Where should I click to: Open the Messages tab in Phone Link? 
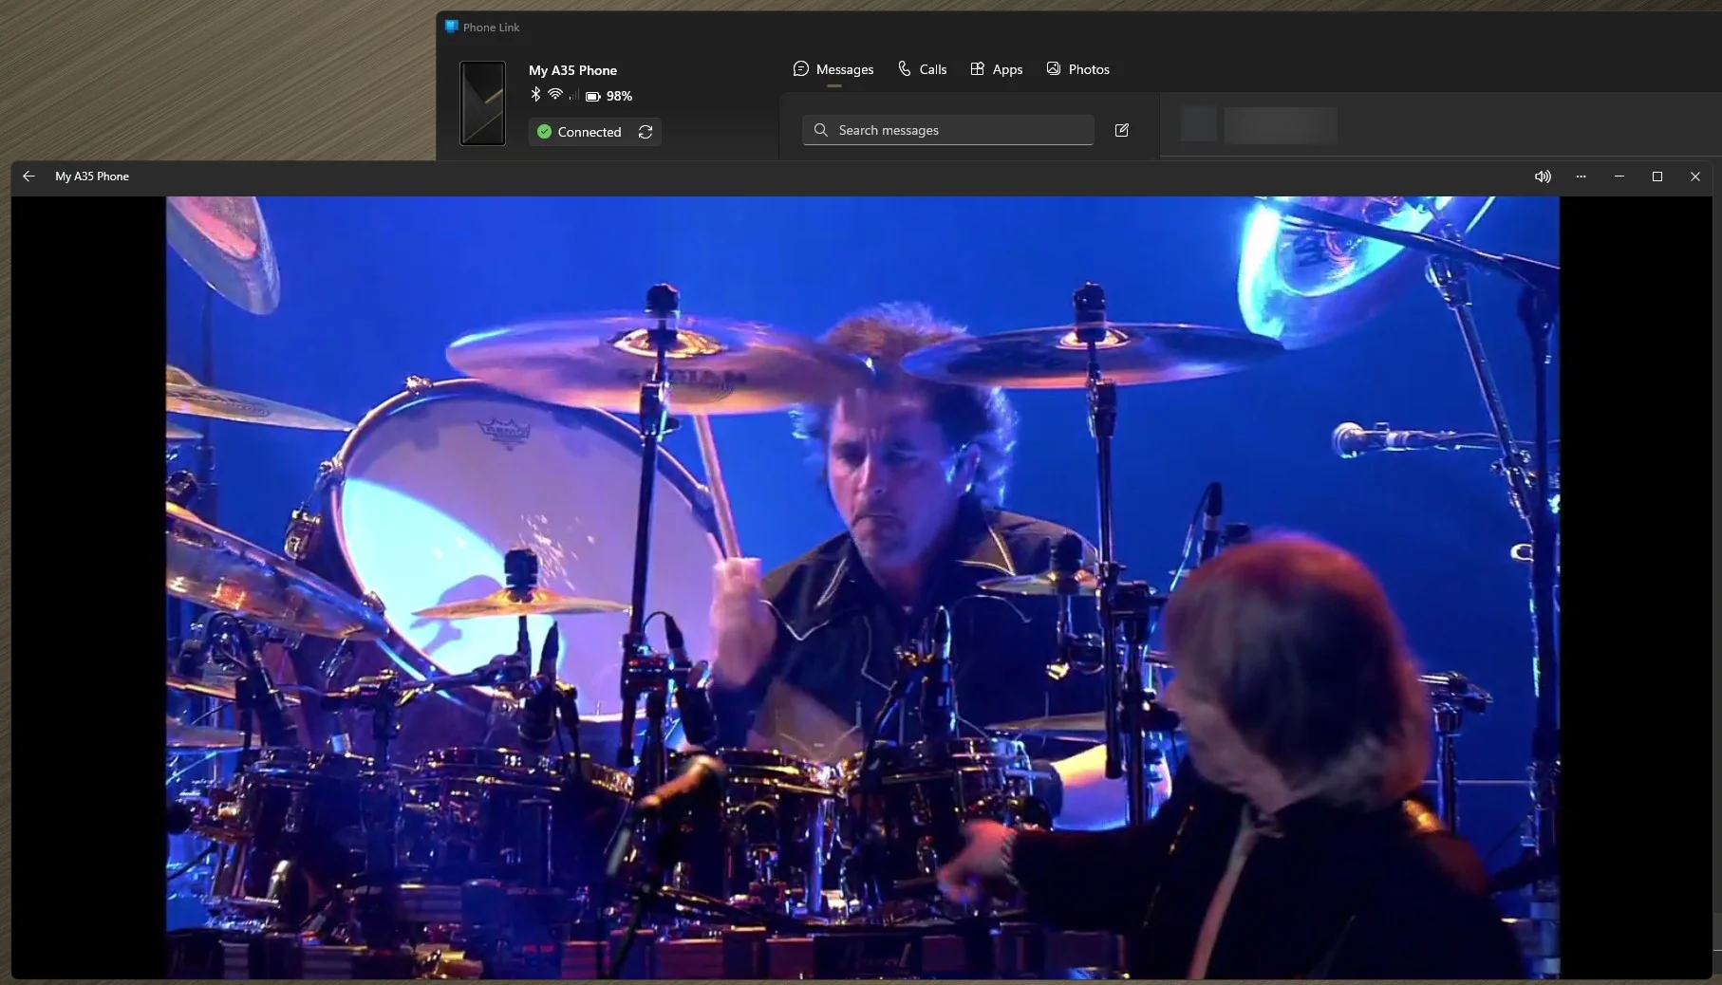click(833, 69)
